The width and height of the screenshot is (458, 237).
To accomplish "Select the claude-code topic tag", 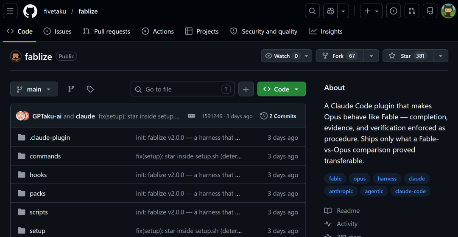I will click(x=411, y=192).
